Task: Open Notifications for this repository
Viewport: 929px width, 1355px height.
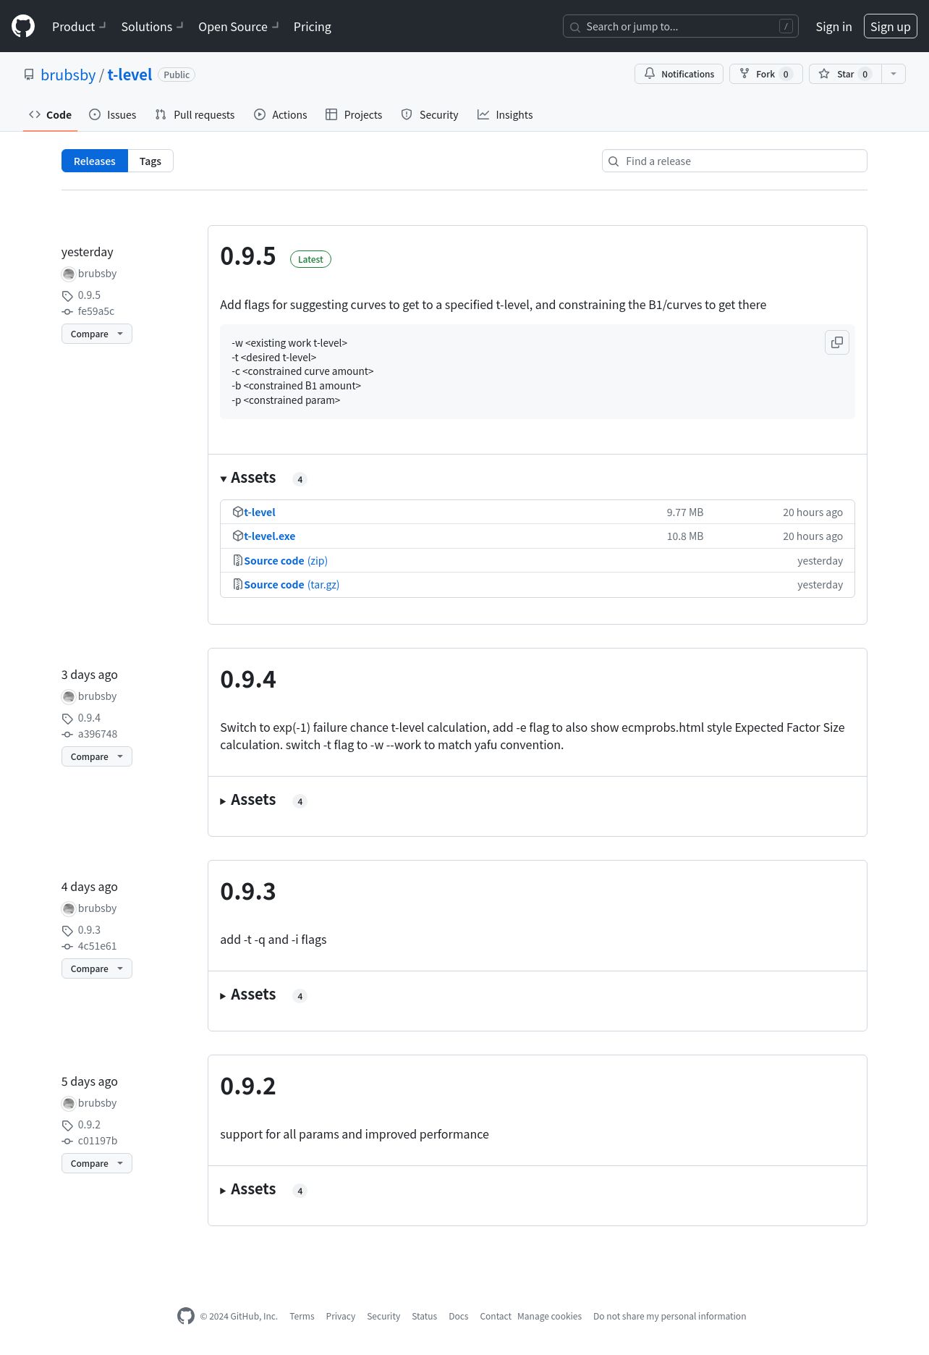Action: coord(679,74)
